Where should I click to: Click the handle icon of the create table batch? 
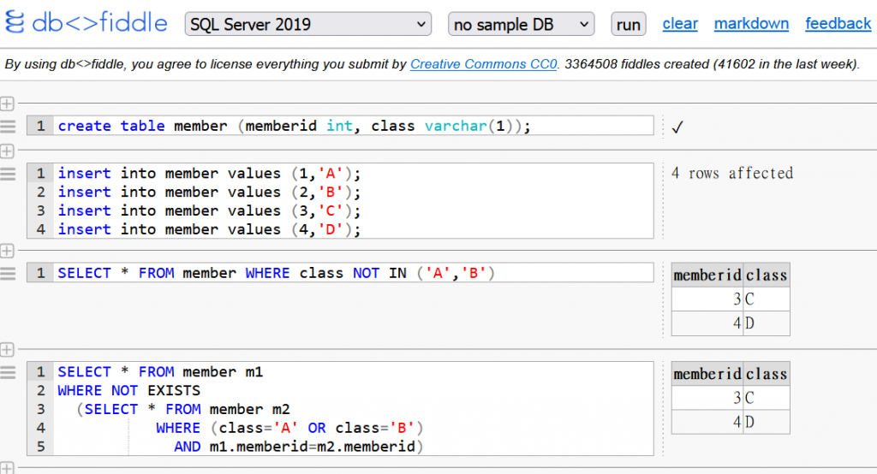pyautogui.click(x=8, y=127)
